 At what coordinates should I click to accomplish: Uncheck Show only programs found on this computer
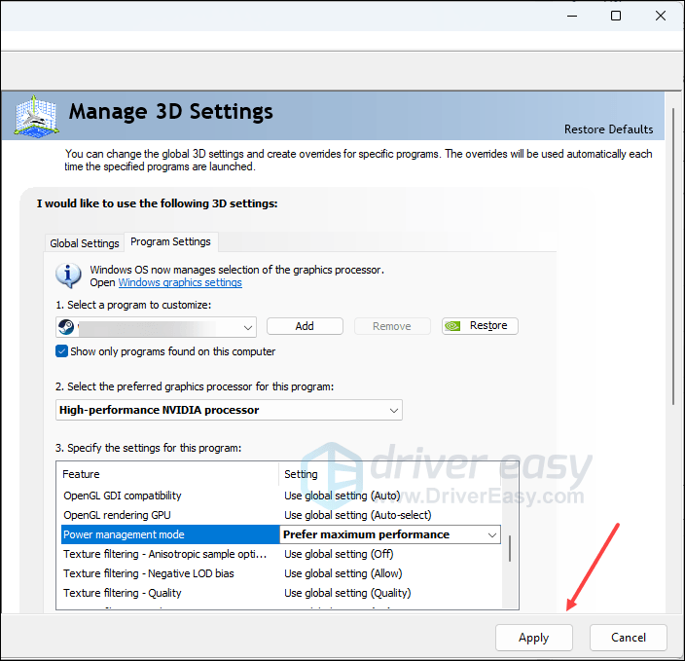[62, 351]
